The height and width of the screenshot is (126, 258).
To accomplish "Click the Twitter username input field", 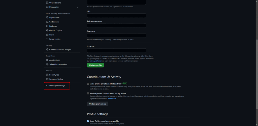I will [x=116, y=25].
